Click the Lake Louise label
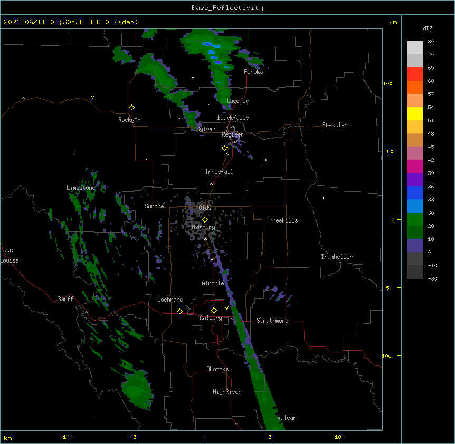This screenshot has width=455, height=444. coord(10,255)
